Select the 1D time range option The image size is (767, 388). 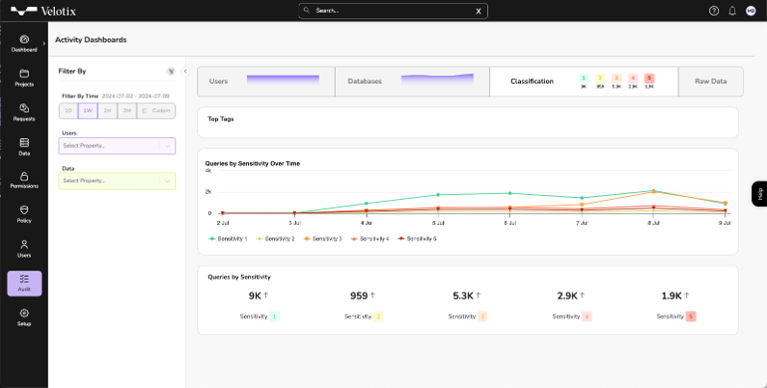click(x=68, y=111)
